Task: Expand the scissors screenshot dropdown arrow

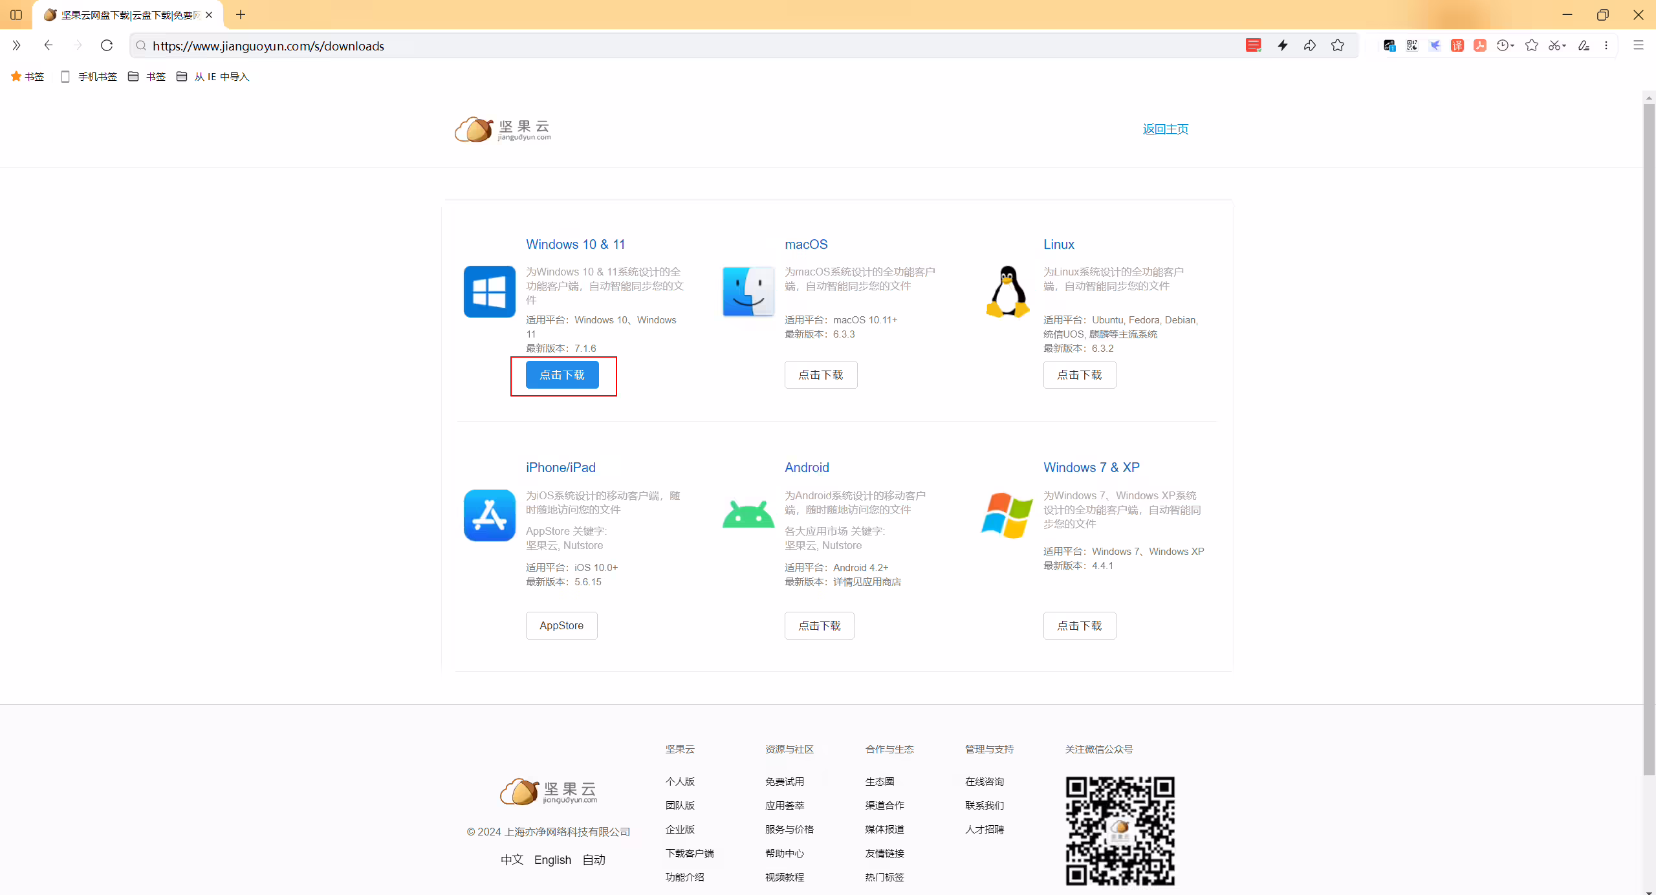Action: click(1563, 46)
